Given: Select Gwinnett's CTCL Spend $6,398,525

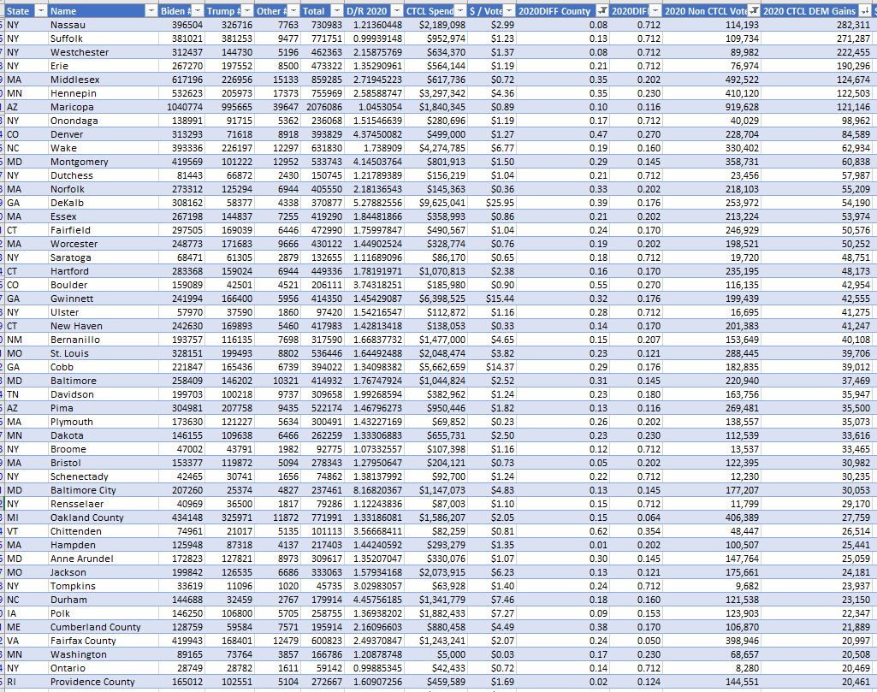Looking at the screenshot, I should (436, 299).
